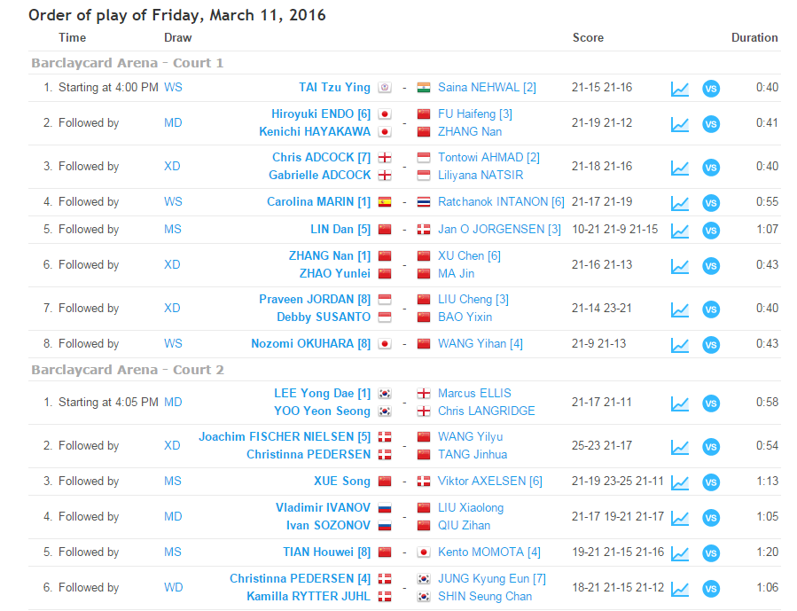Viewport: 797px width, 611px height.
Task: Click WS draw link in first match
Action: coord(173,88)
